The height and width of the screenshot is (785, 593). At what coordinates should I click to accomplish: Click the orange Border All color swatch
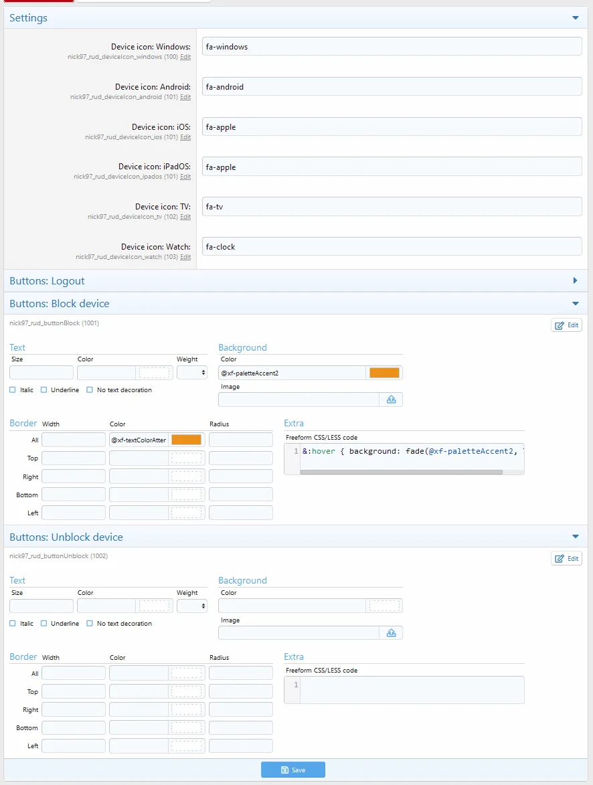[186, 440]
